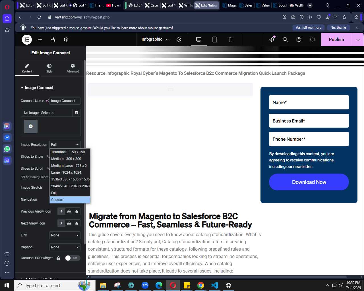The image size is (364, 291).
Task: Open Finder search icon in Elementor bar
Action: [x=285, y=40]
